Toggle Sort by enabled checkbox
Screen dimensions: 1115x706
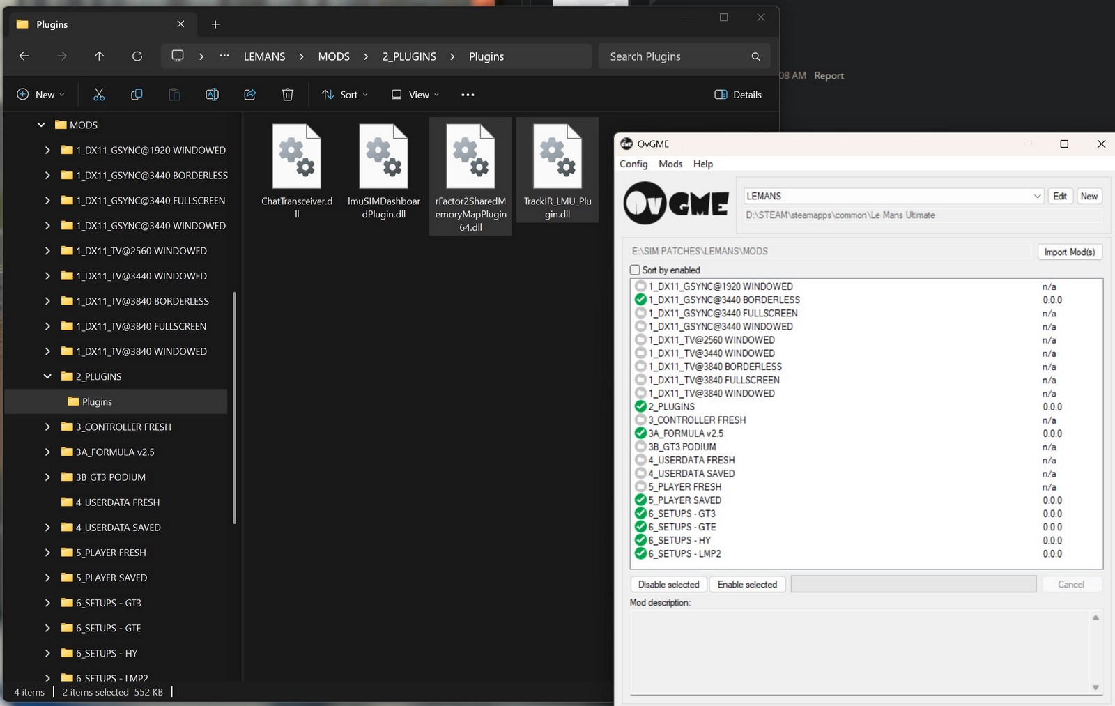(635, 270)
